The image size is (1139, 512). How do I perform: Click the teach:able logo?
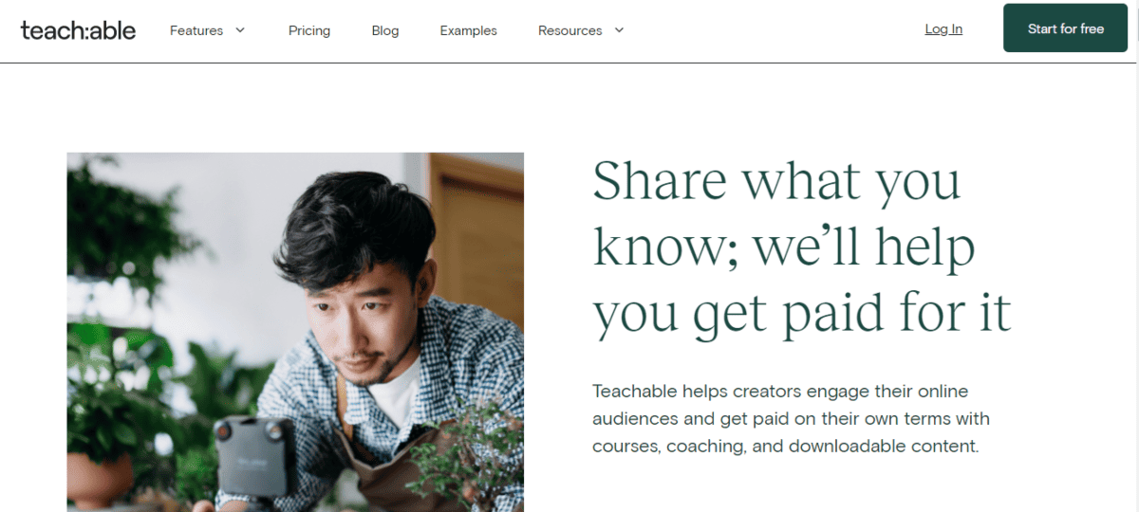click(x=78, y=30)
